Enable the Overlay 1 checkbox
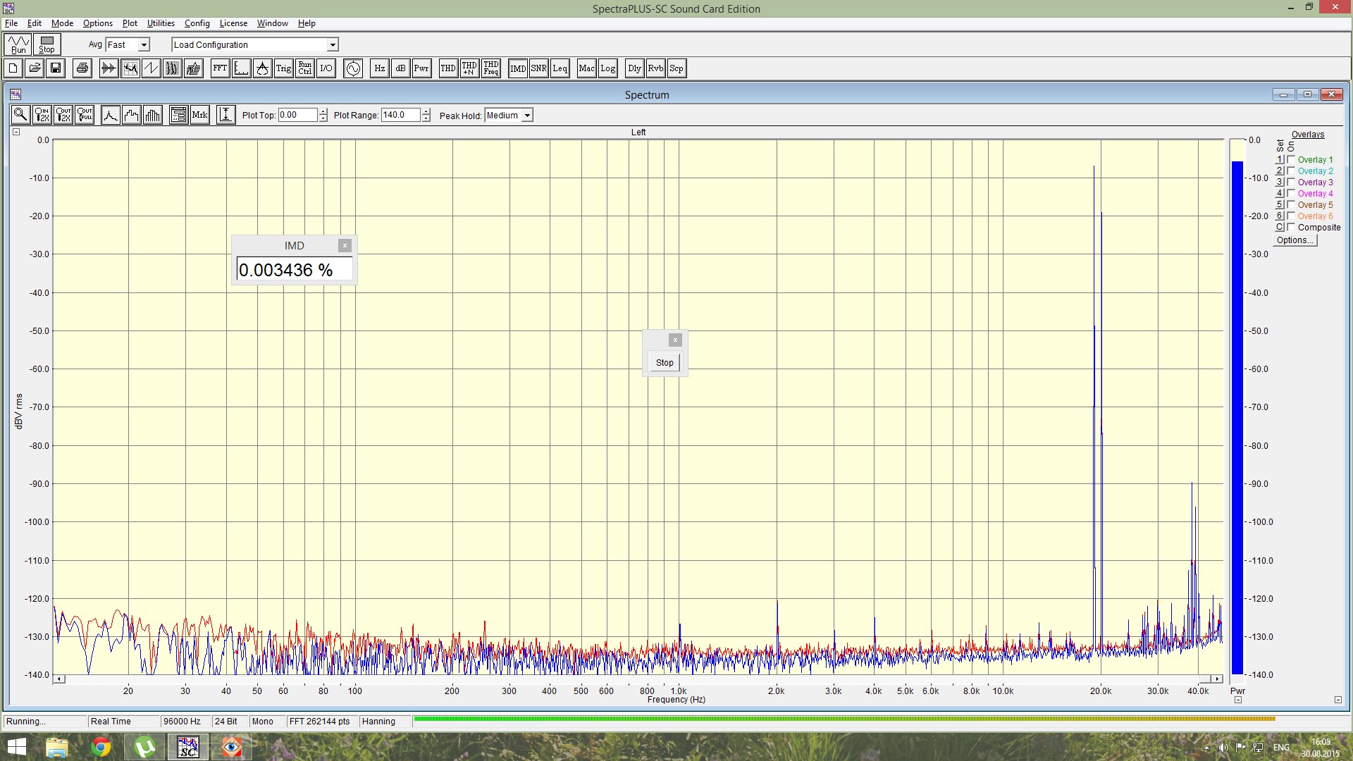The image size is (1353, 761). point(1291,160)
